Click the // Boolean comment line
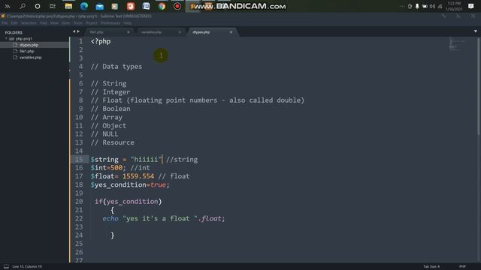 coord(110,109)
